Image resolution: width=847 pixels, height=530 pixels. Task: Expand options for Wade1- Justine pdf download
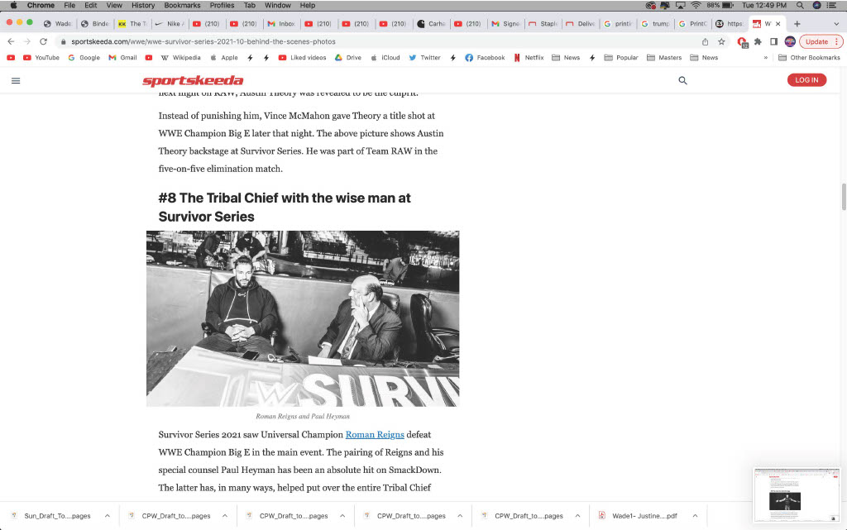(x=695, y=516)
